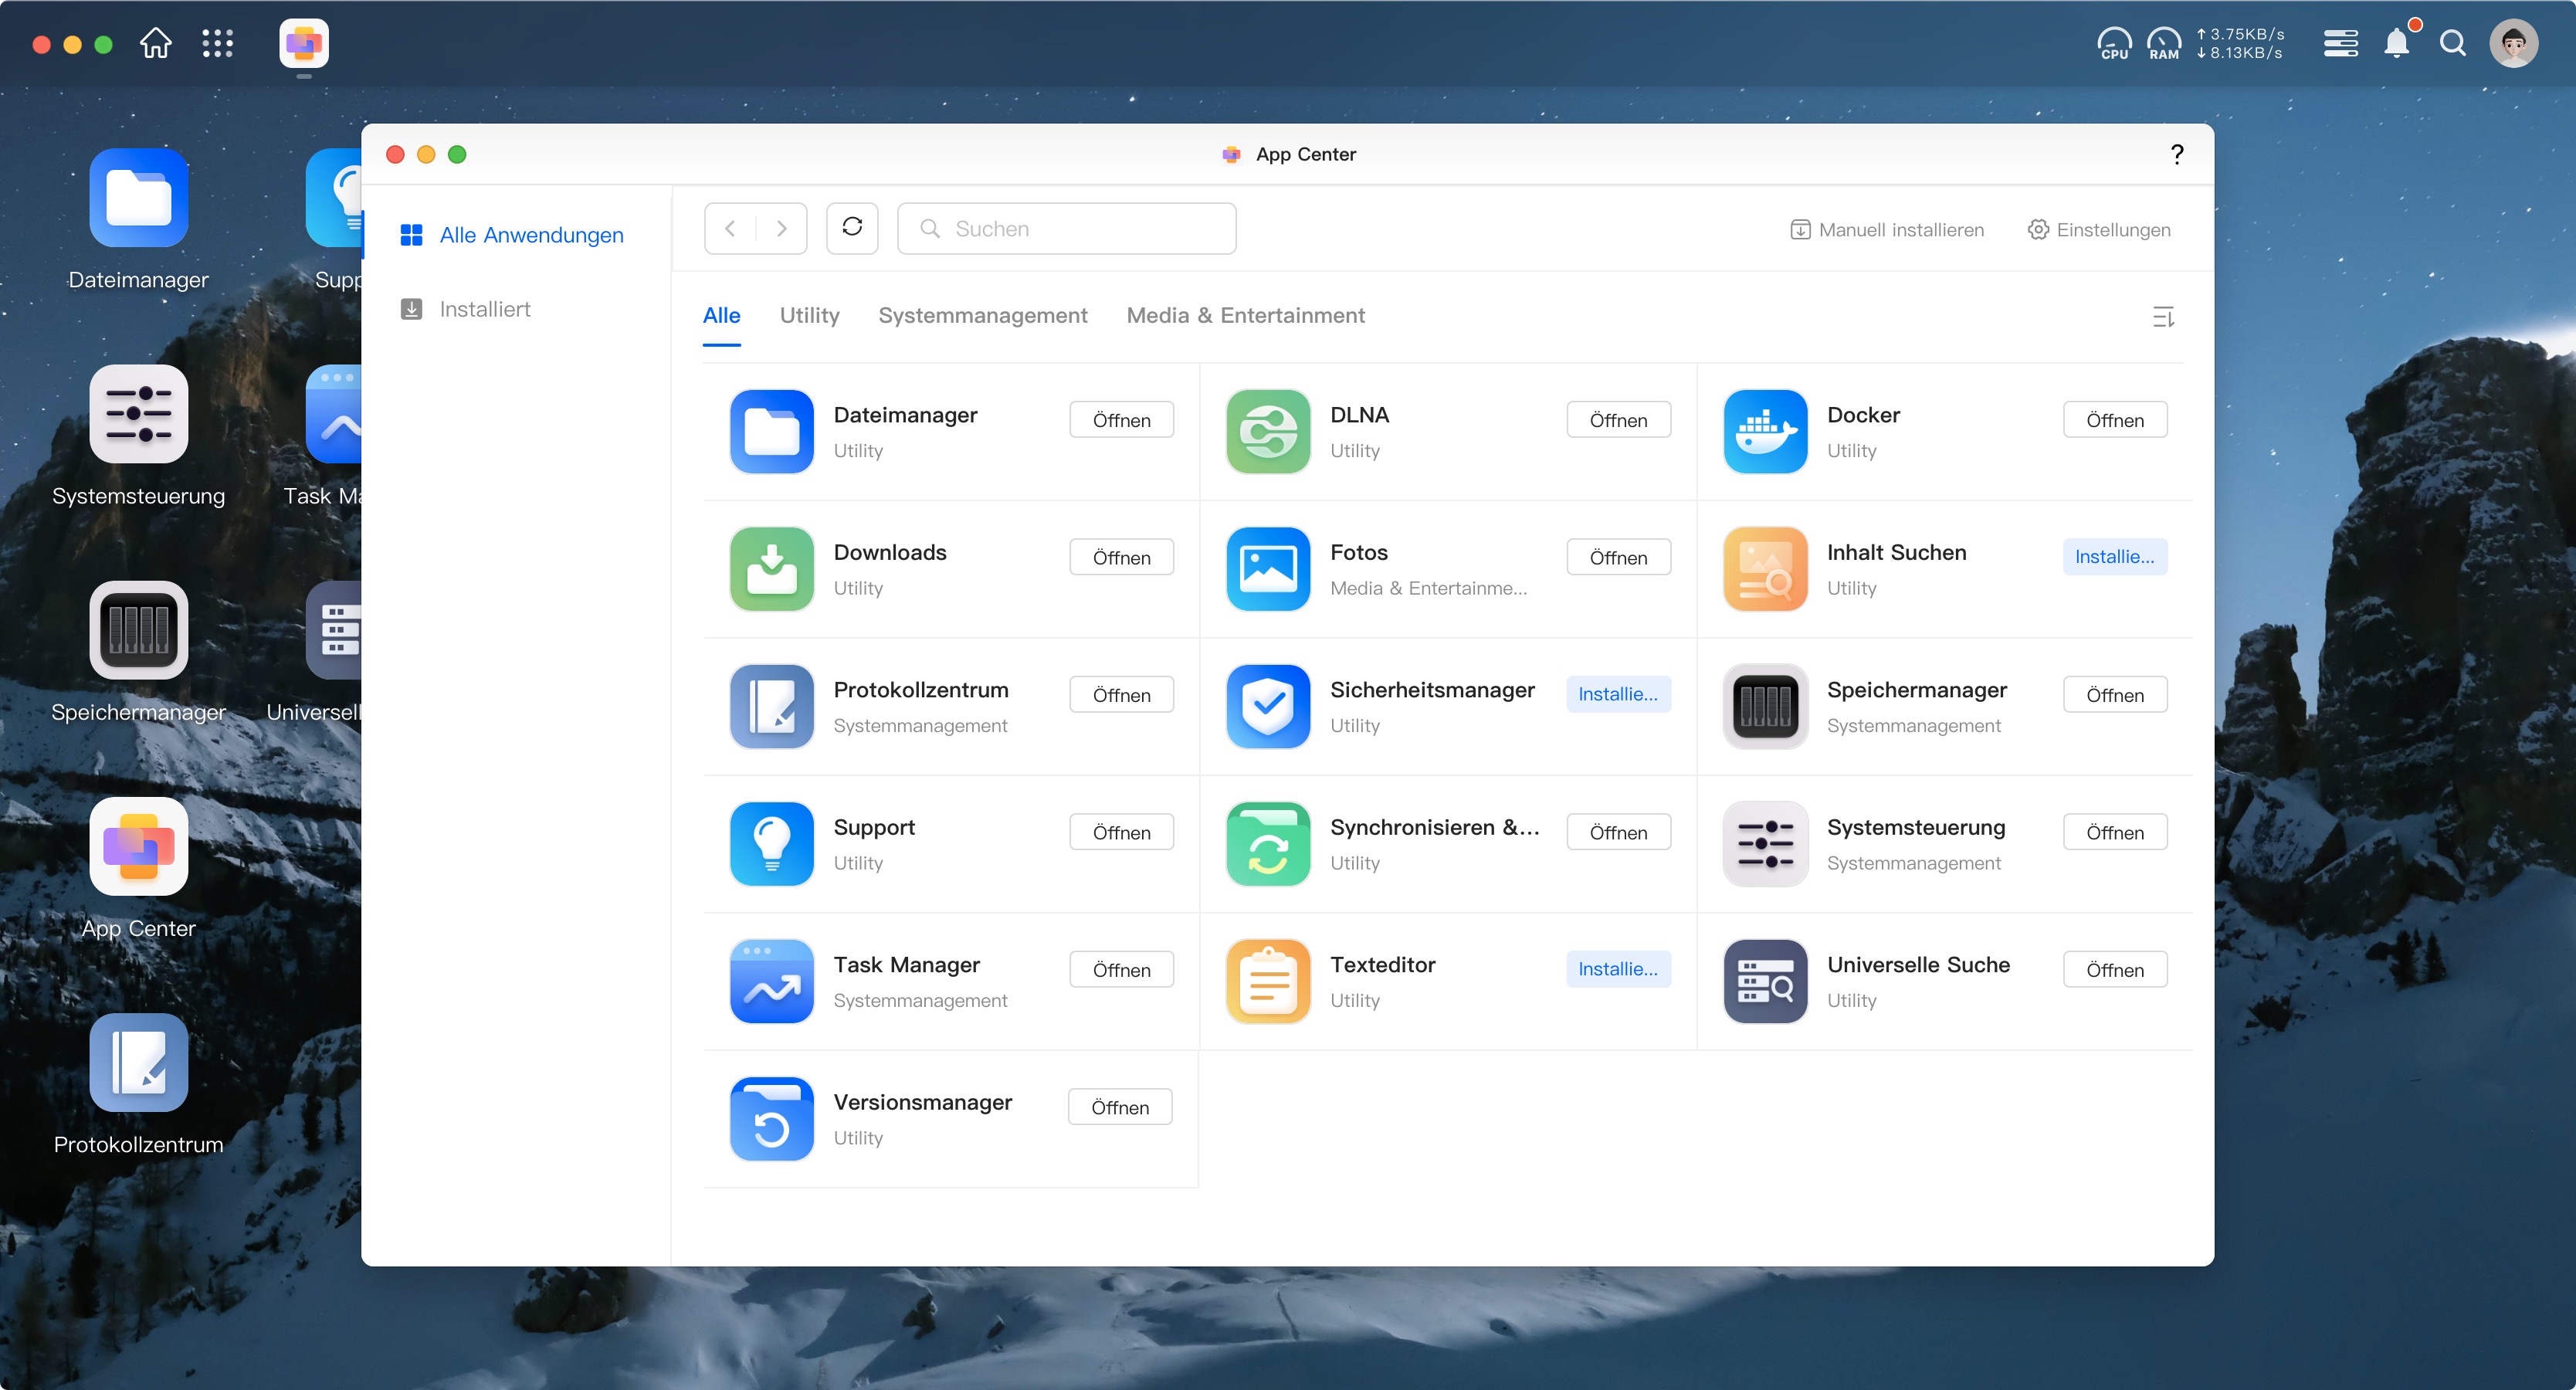Click the Docker whale app icon
Screen dimensions: 2576x1390
point(1765,431)
